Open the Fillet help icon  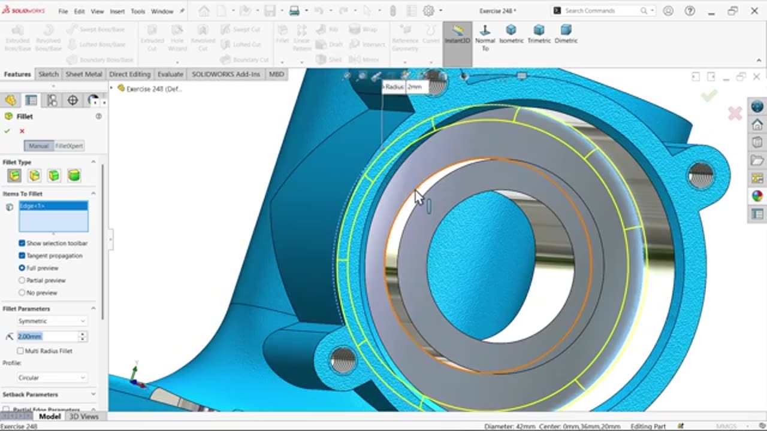pyautogui.click(x=99, y=117)
